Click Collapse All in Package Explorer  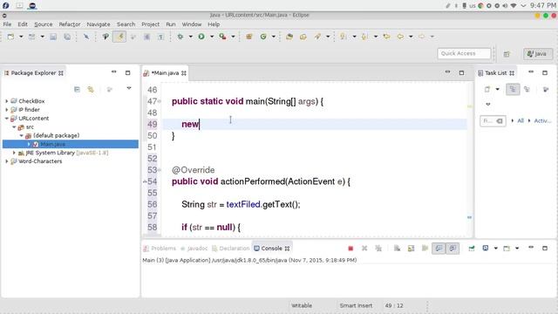(x=77, y=89)
